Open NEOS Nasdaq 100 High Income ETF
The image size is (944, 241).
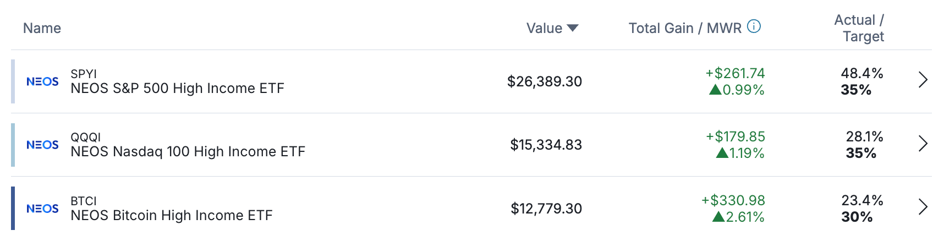pos(188,152)
